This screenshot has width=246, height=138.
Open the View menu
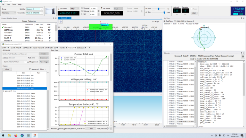pos(8,4)
